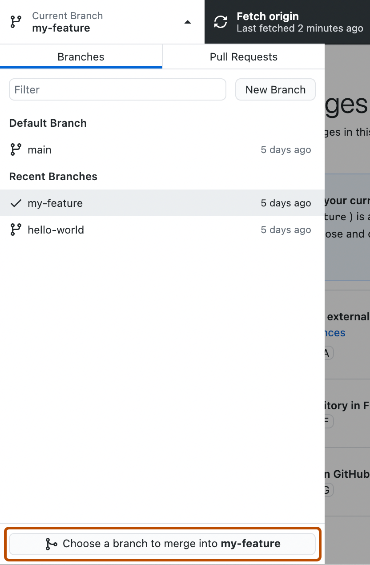Click the blue underline indicator under Branches

click(x=80, y=67)
